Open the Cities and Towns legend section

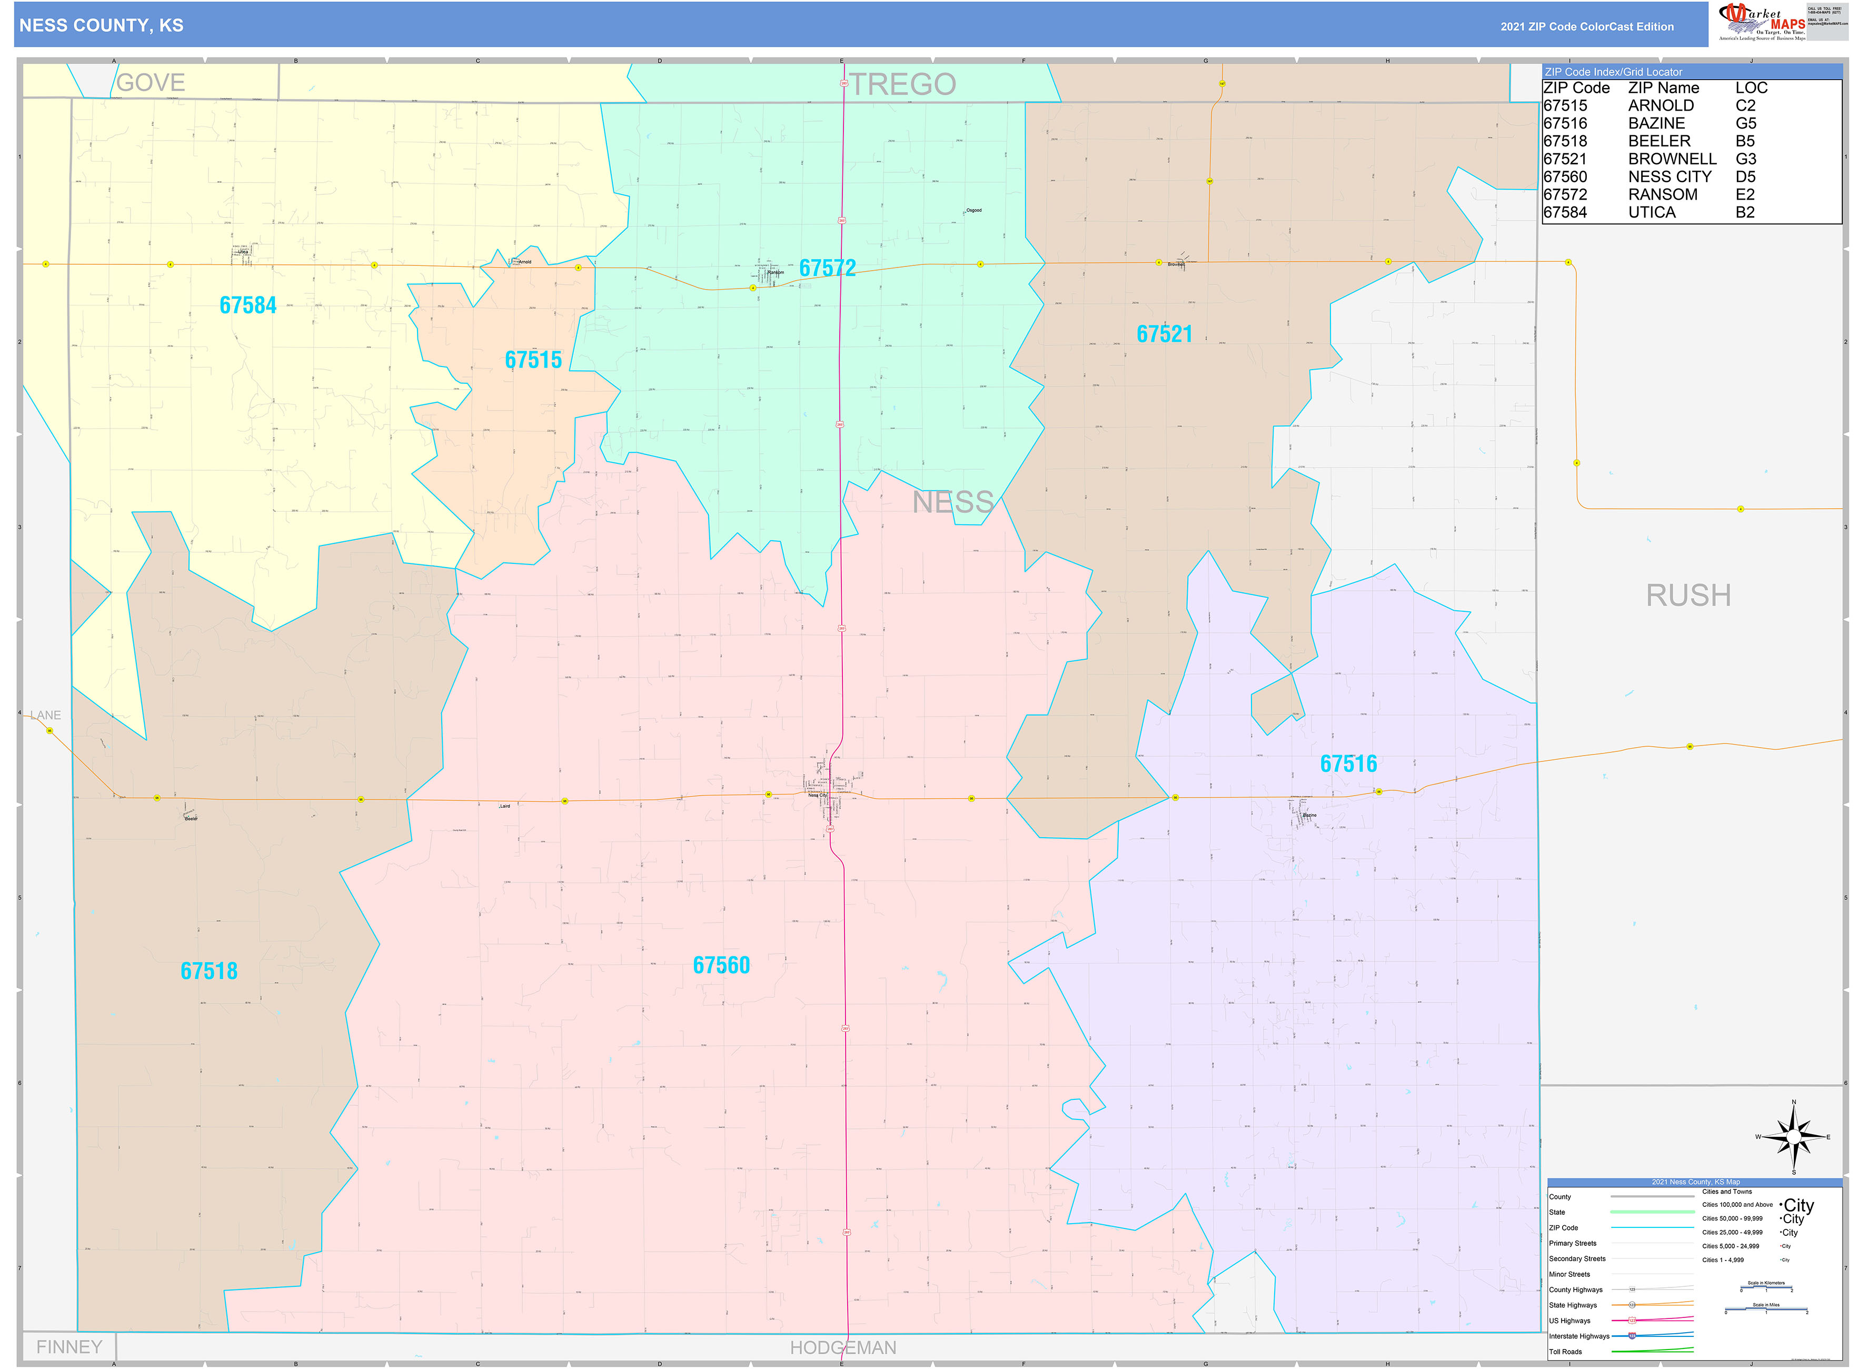pos(1727,1192)
